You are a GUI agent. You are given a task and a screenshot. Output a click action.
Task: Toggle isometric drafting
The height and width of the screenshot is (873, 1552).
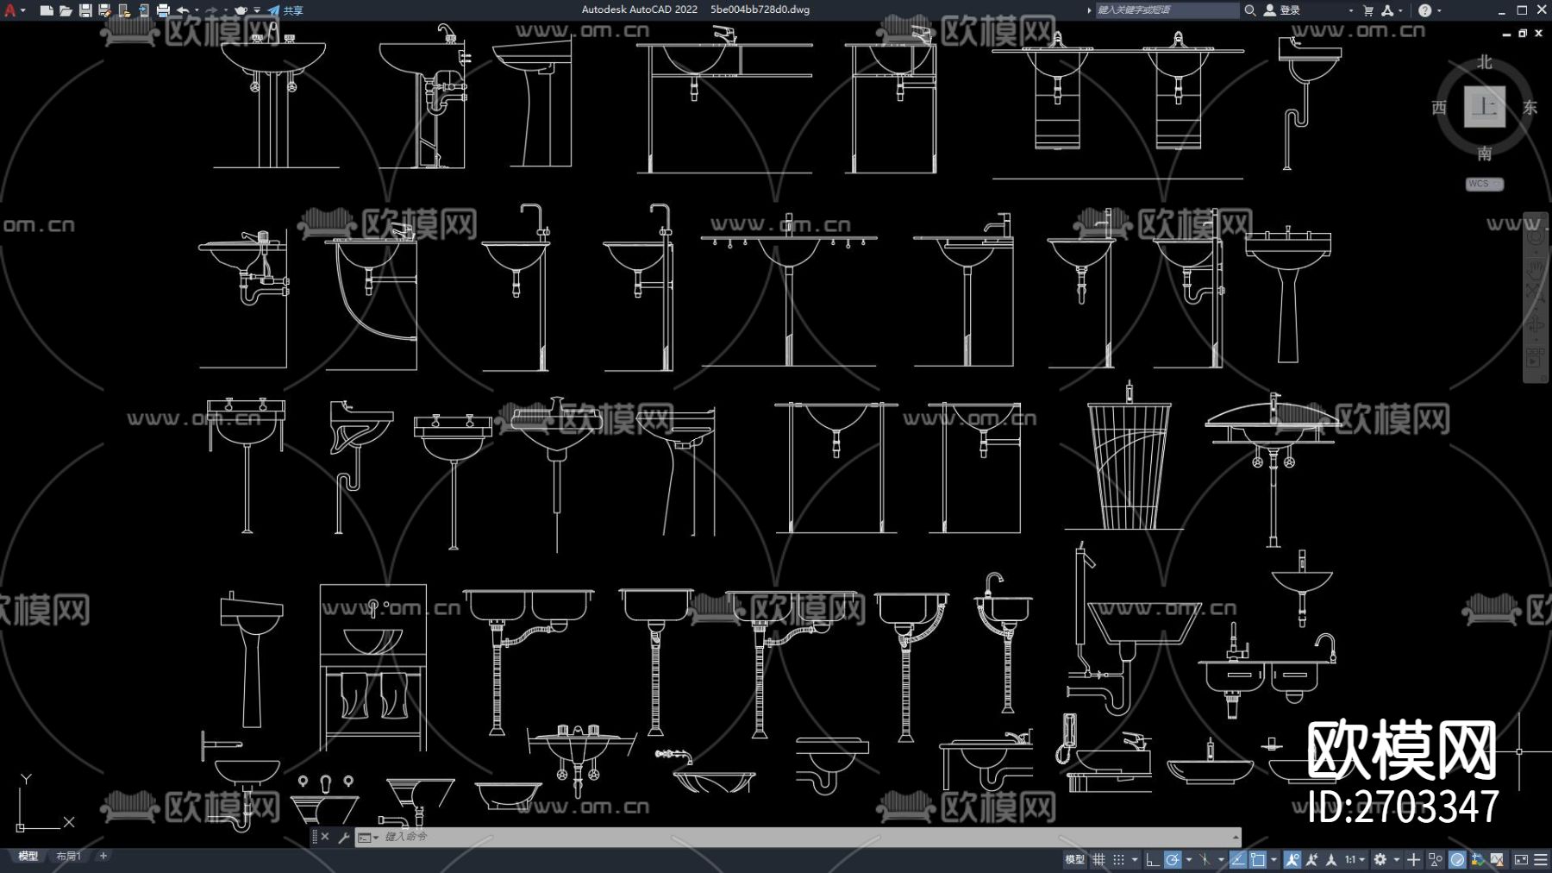point(1205,859)
